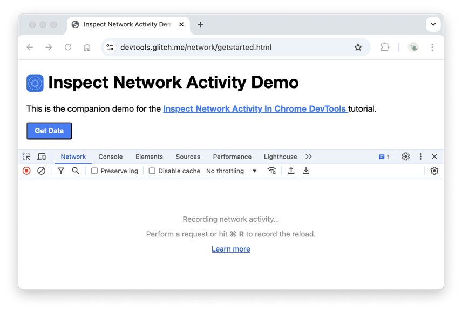
Task: Enable Disable cache checkbox
Action: 152,171
